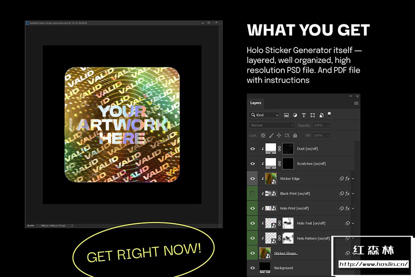The width and height of the screenshot is (415, 277).
Task: Hide the Dust layer via eye icon
Action: 252,148
